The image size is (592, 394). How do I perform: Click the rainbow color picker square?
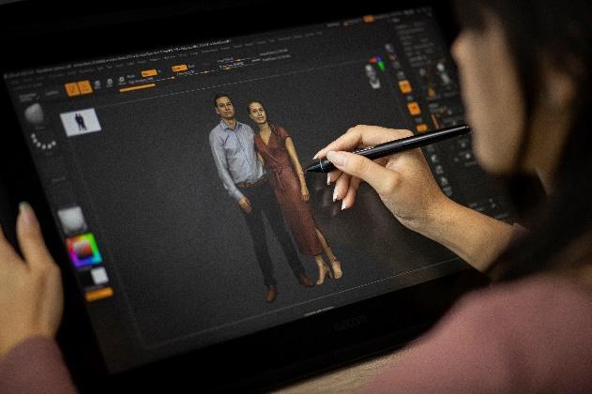(83, 250)
